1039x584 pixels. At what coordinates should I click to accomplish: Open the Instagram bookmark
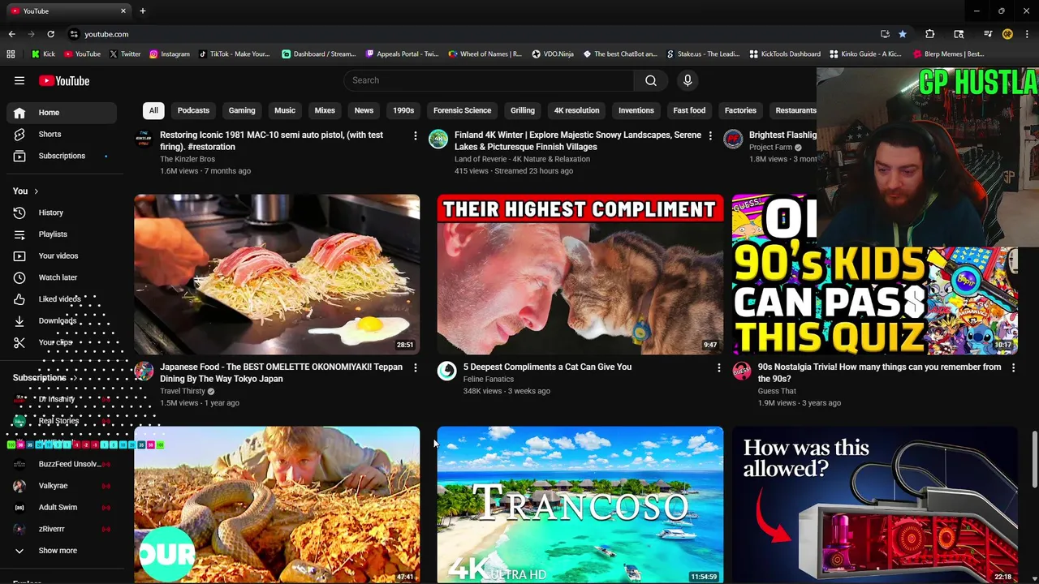(169, 54)
